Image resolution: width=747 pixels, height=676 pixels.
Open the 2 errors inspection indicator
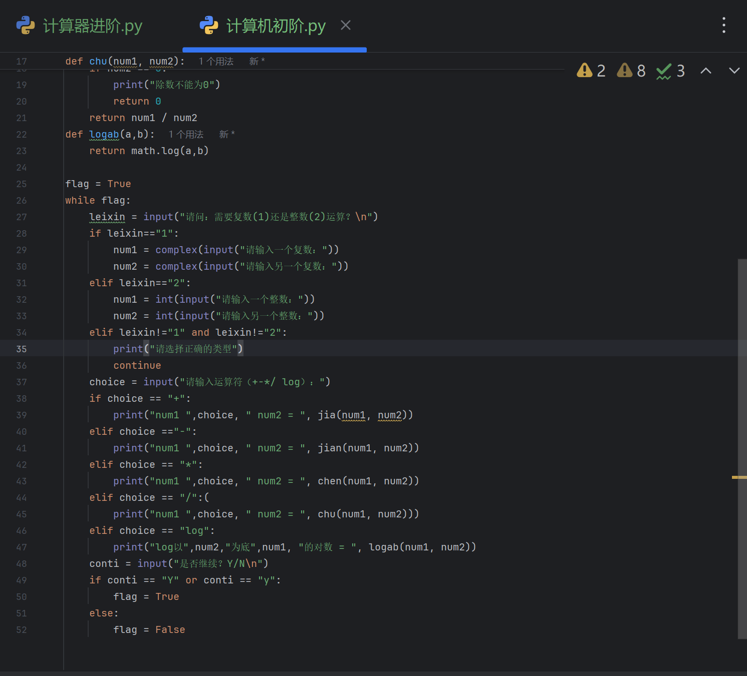[x=591, y=71]
